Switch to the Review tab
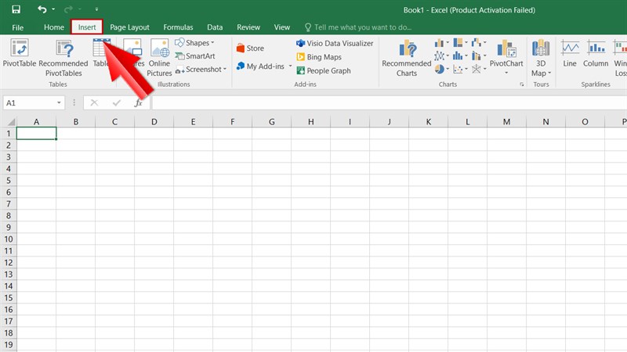 coord(248,27)
